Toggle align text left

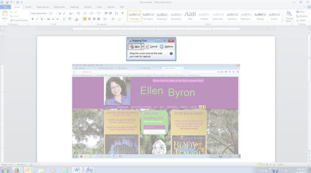pyautogui.click(x=85, y=19)
